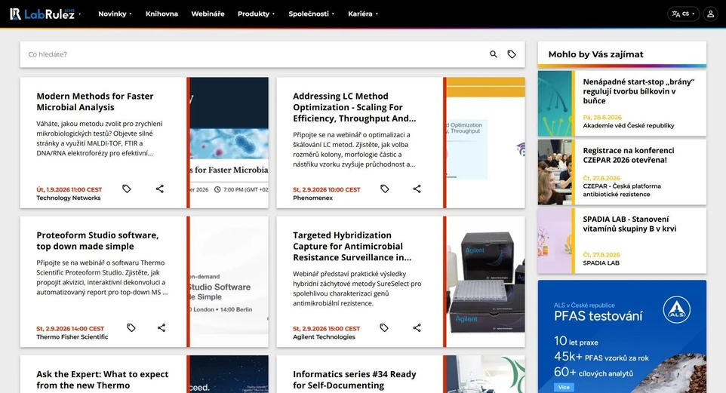Open the user account icon

[x=710, y=14]
